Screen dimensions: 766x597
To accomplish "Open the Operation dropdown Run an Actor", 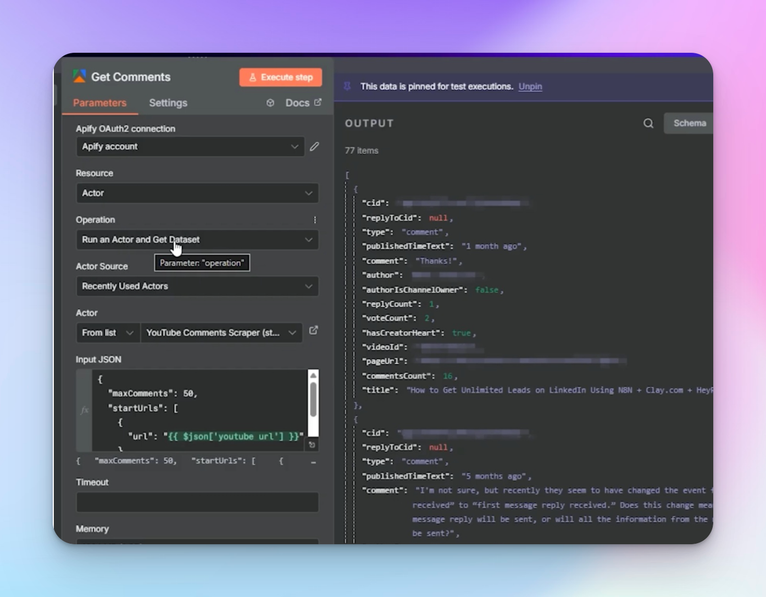I will point(197,240).
